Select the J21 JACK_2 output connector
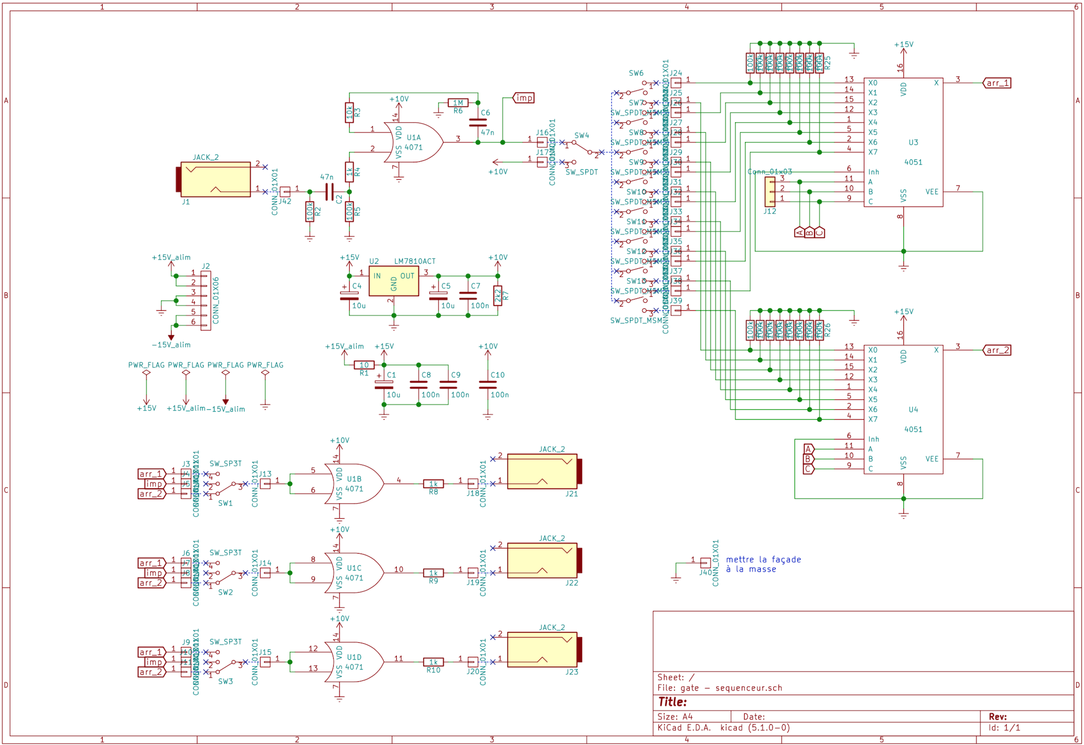 tap(542, 471)
